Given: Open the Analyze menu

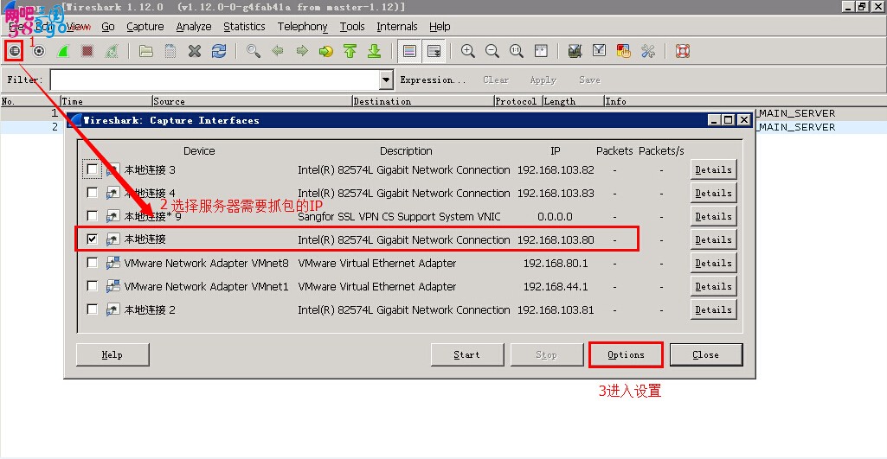Looking at the screenshot, I should tap(194, 27).
